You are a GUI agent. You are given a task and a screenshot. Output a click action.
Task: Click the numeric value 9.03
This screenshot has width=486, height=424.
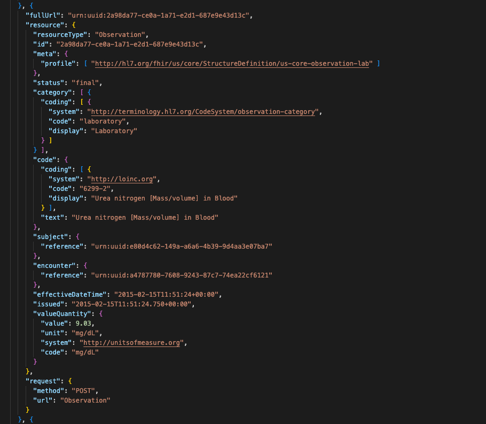click(x=83, y=323)
